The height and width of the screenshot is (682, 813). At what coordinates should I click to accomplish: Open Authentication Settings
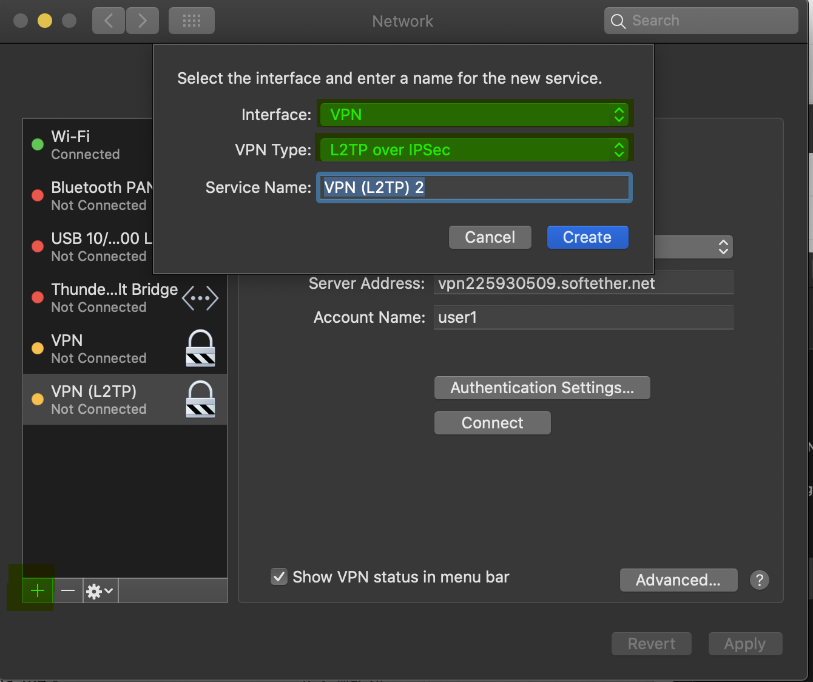point(542,388)
